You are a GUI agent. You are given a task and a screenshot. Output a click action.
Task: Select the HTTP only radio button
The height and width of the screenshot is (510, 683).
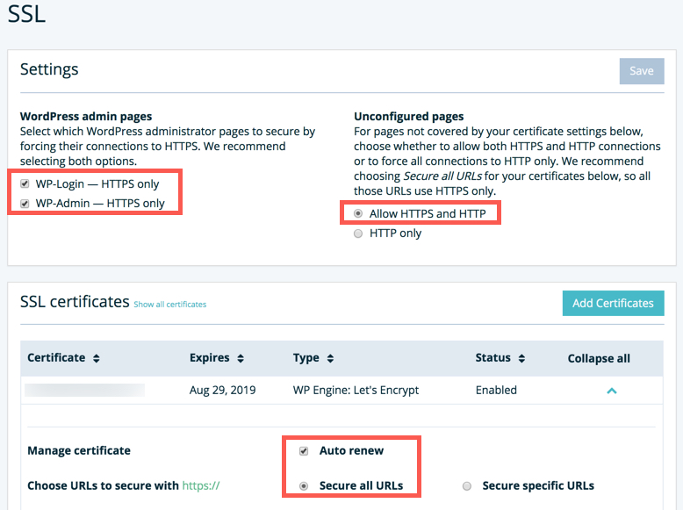[x=358, y=233]
